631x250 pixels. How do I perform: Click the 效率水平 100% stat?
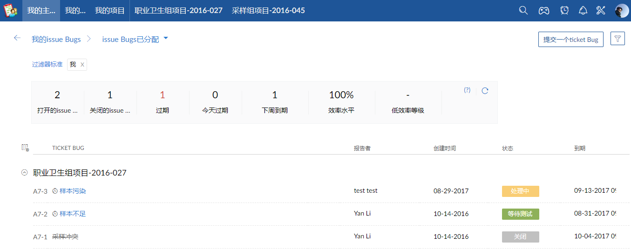click(x=341, y=102)
